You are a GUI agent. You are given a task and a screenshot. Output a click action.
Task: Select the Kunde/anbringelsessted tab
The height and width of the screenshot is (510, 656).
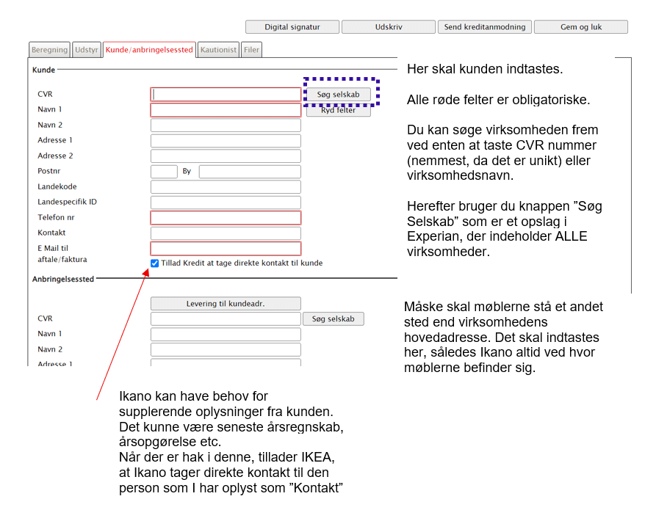[148, 49]
